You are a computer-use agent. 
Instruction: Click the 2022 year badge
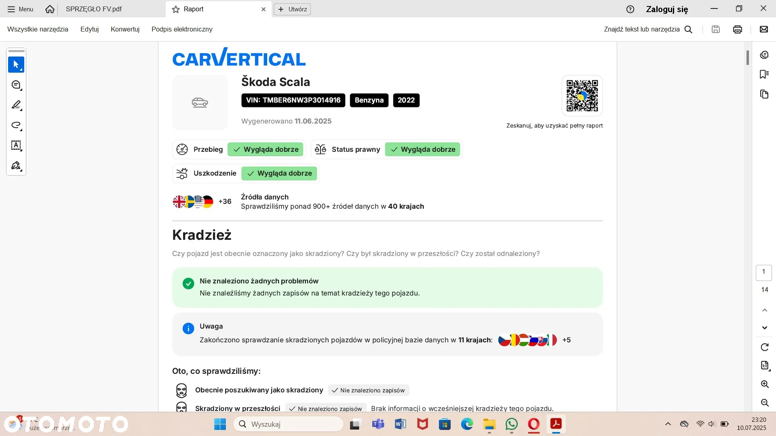[x=406, y=100]
